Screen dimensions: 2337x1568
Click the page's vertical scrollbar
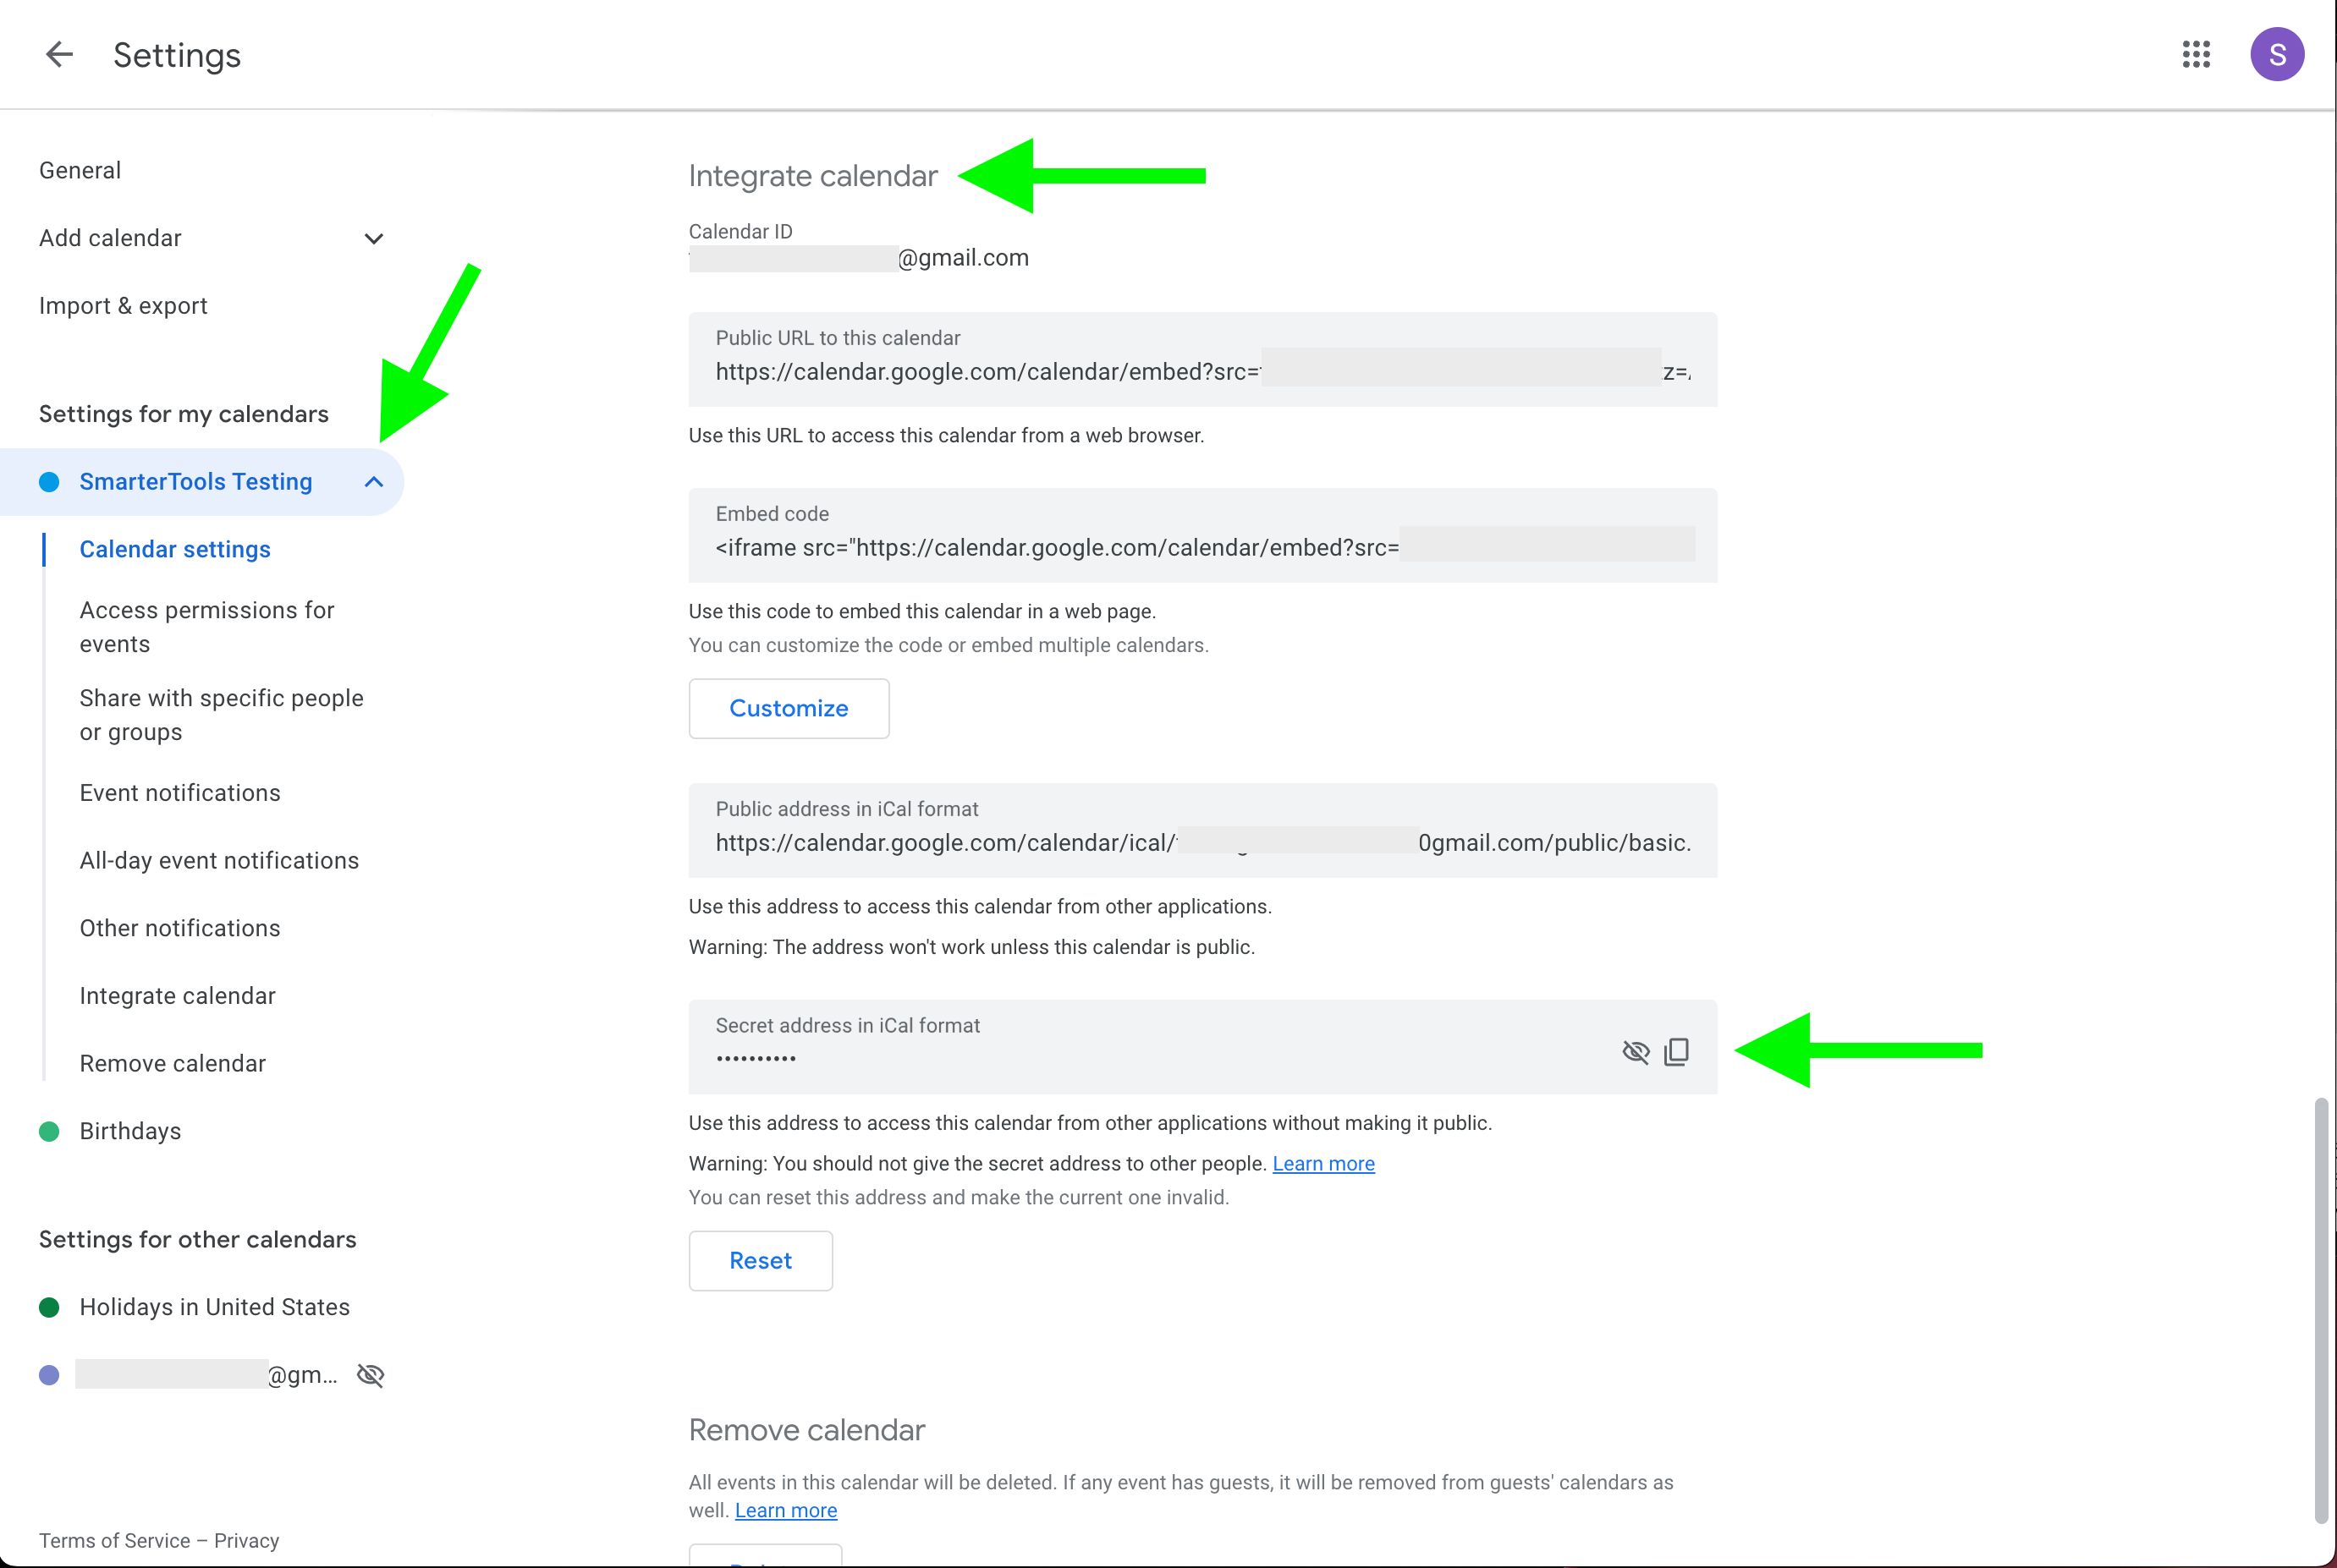[2321, 1310]
